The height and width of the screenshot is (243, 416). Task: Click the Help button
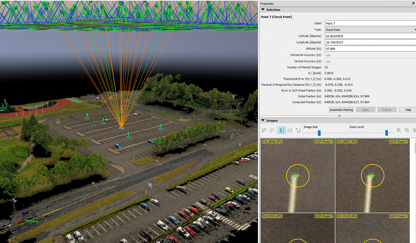tap(408, 110)
